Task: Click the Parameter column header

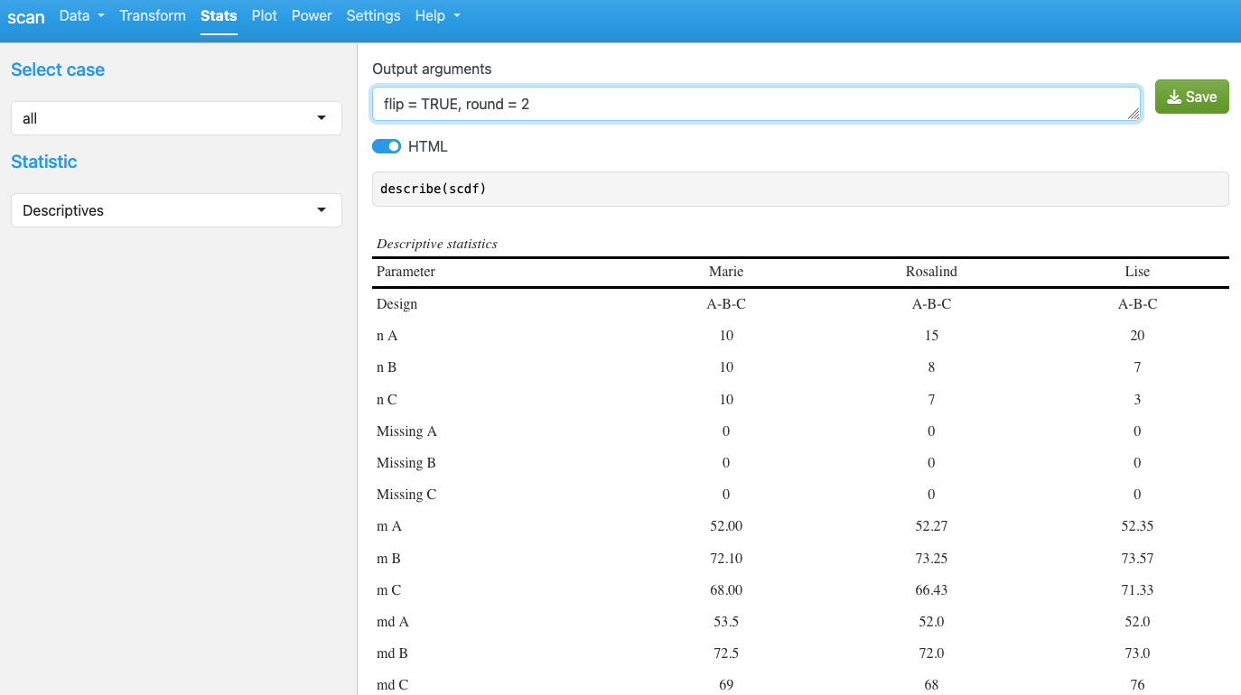Action: pyautogui.click(x=406, y=272)
